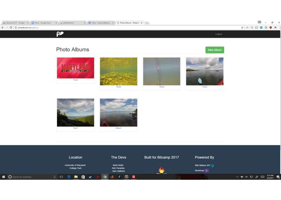
Task: Click the underwater yellow rocks thumbnail
Action: point(118,71)
